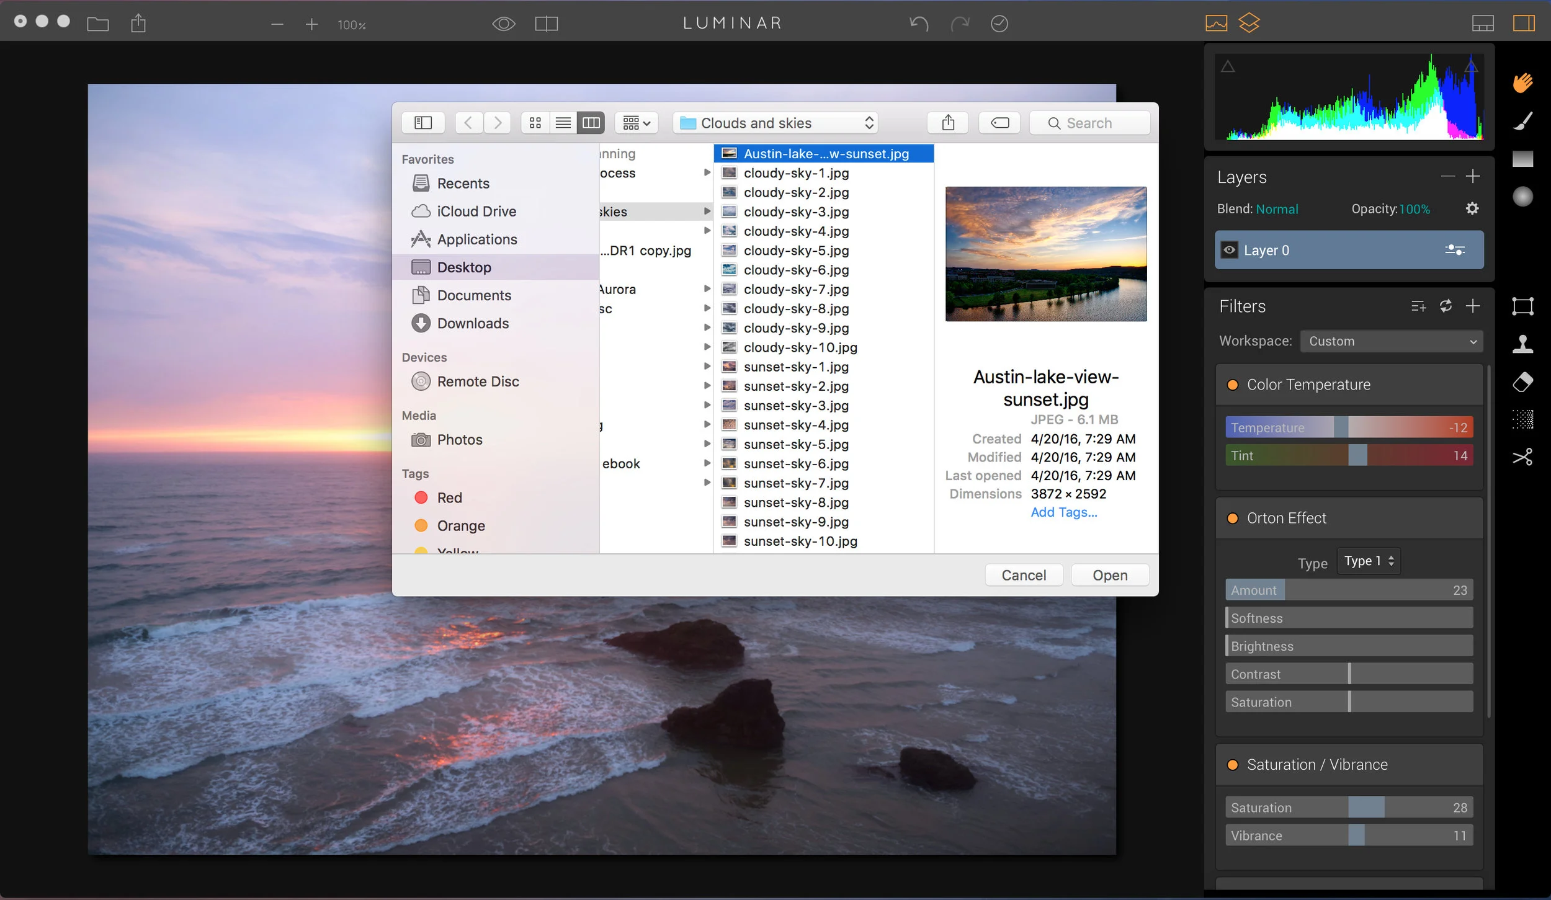
Task: Go back in the file dialog
Action: 469,123
